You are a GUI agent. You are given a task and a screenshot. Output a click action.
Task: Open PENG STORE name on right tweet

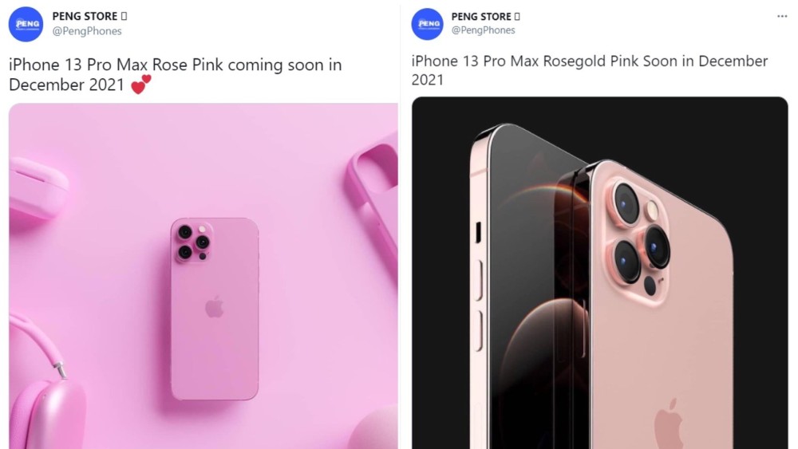pos(481,16)
